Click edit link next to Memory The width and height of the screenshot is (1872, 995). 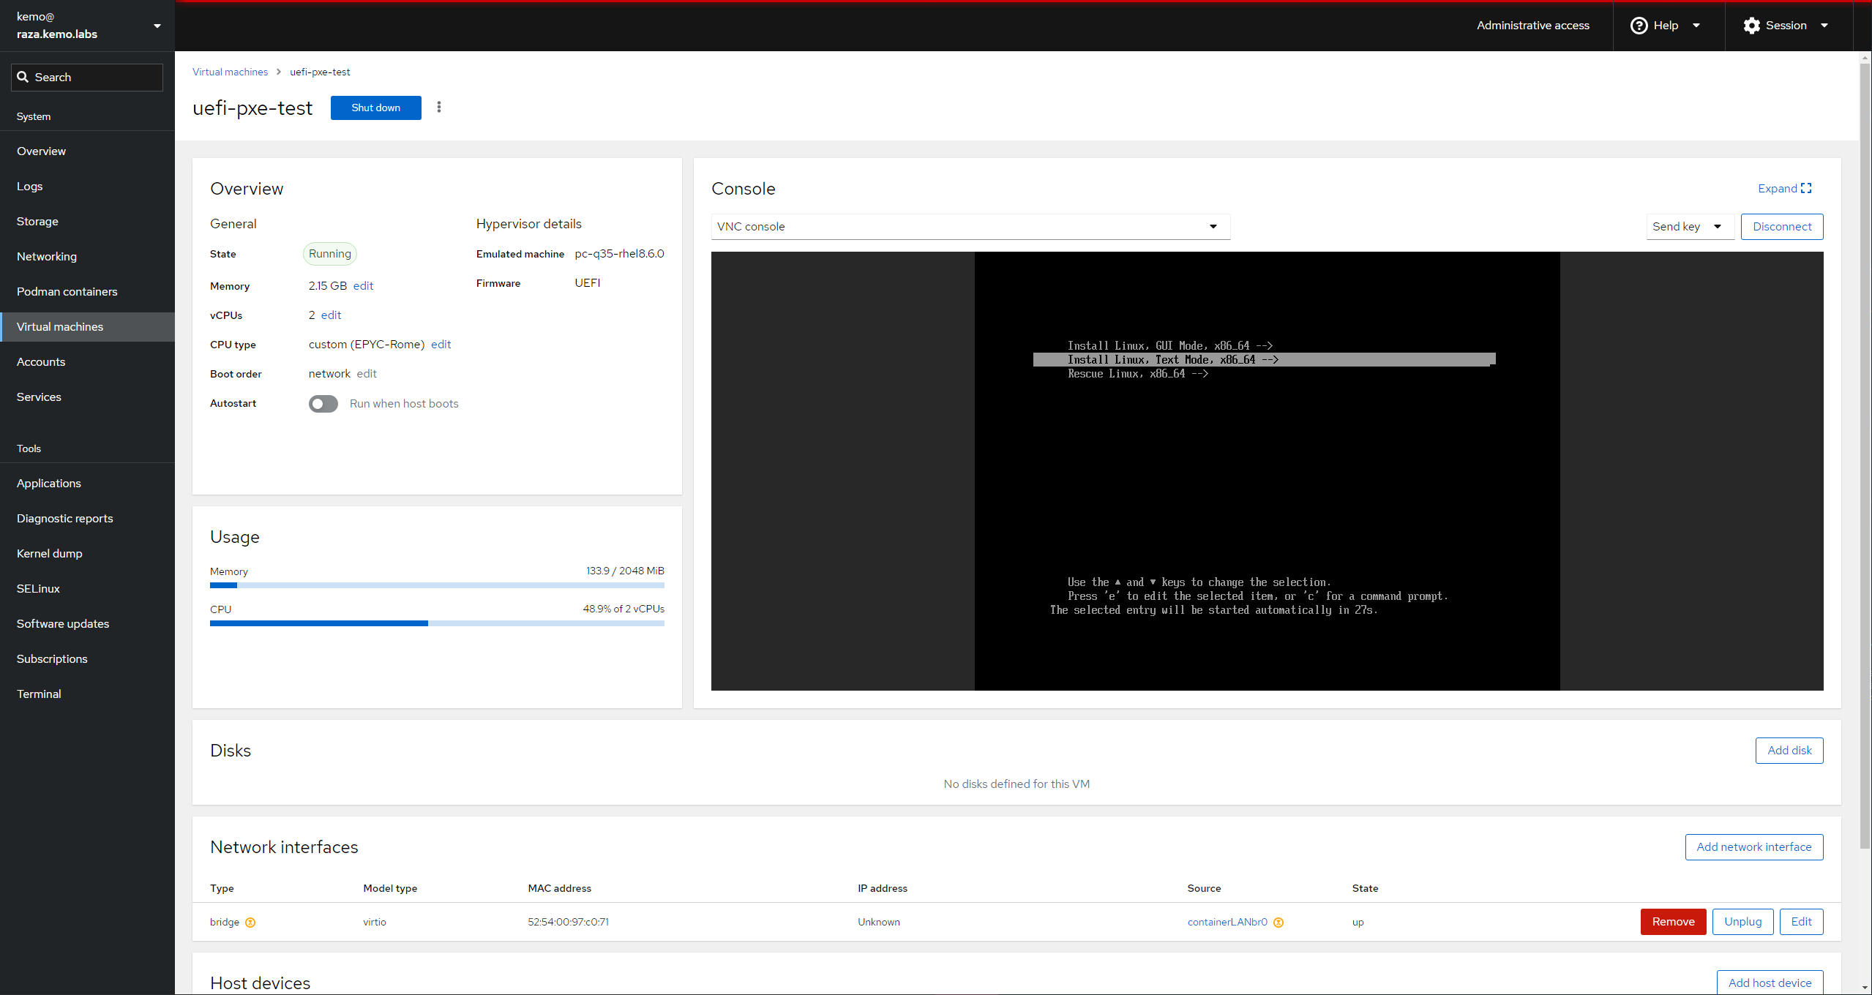363,286
